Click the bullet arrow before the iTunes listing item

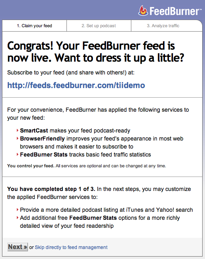point(17,210)
